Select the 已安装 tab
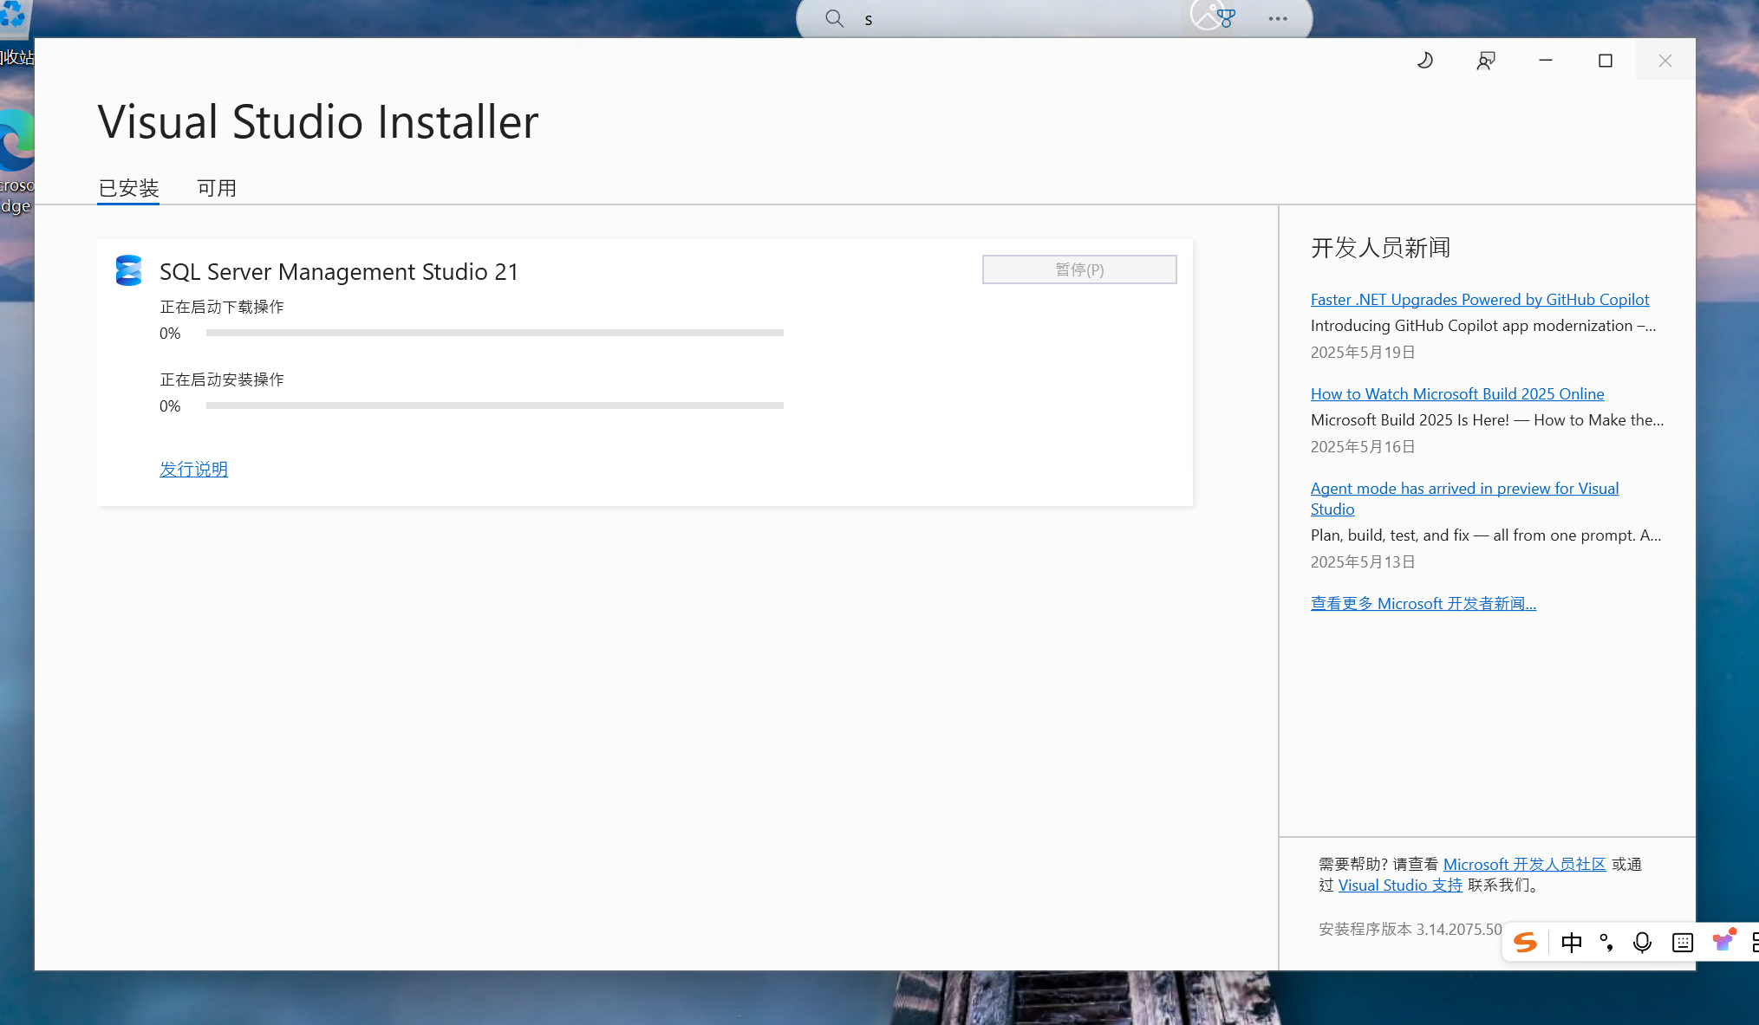 click(x=128, y=188)
